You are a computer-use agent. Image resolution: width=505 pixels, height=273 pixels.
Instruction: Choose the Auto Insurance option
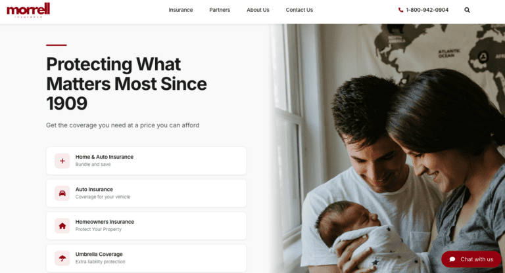tap(147, 193)
